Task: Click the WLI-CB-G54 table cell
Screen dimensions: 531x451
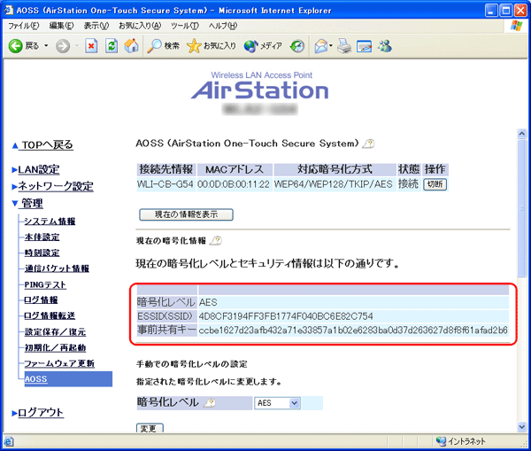Action: click(x=165, y=184)
